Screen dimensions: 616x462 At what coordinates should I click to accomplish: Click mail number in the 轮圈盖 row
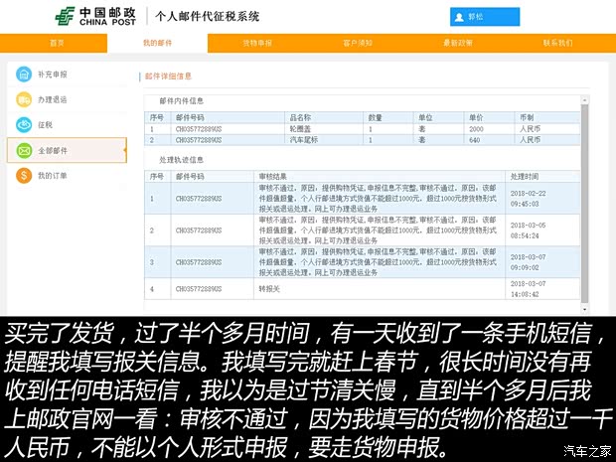click(199, 129)
